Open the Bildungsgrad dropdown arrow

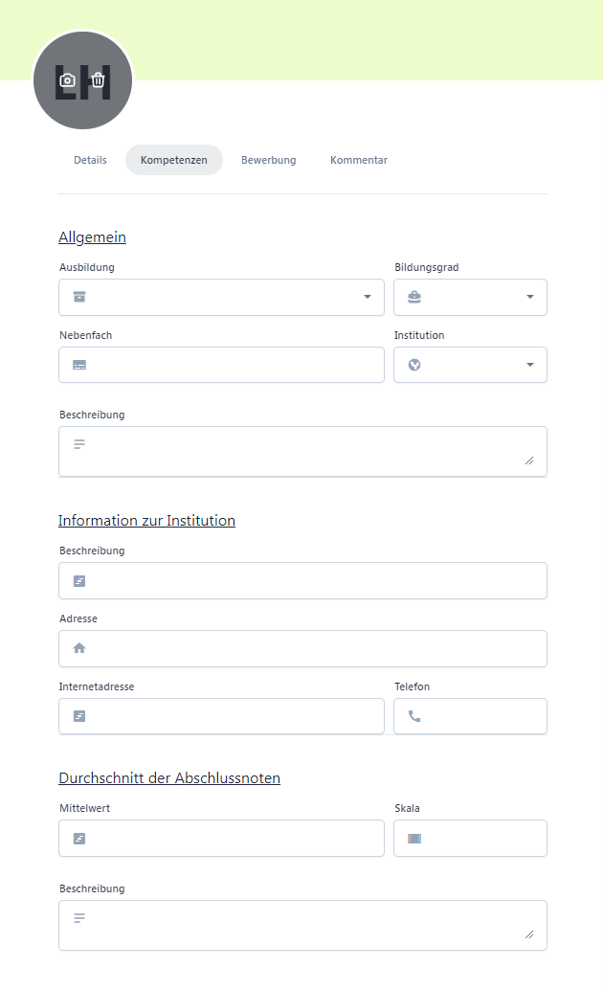(x=530, y=297)
